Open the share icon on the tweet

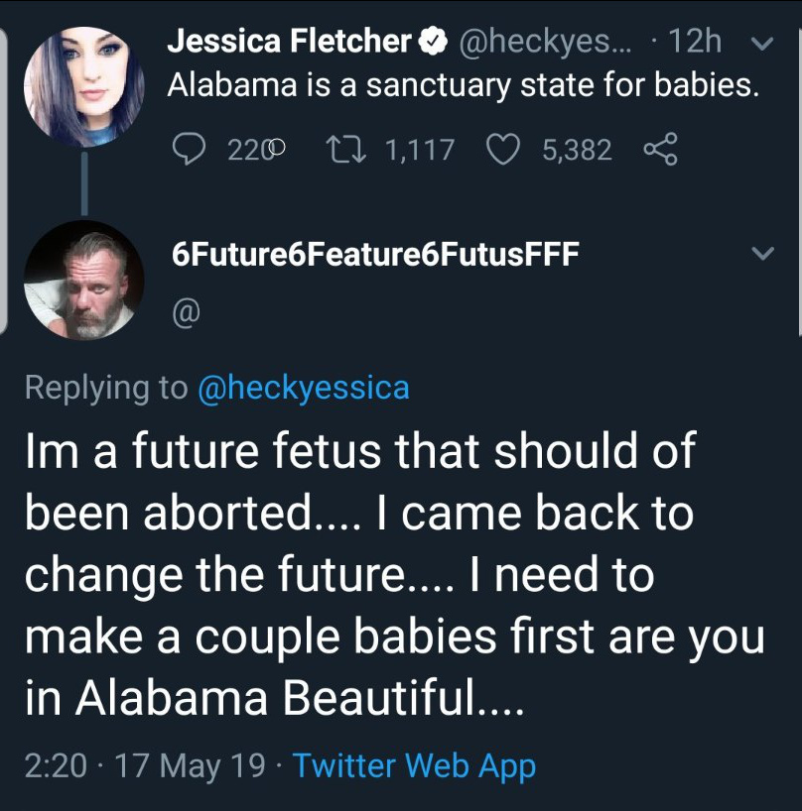(x=660, y=149)
